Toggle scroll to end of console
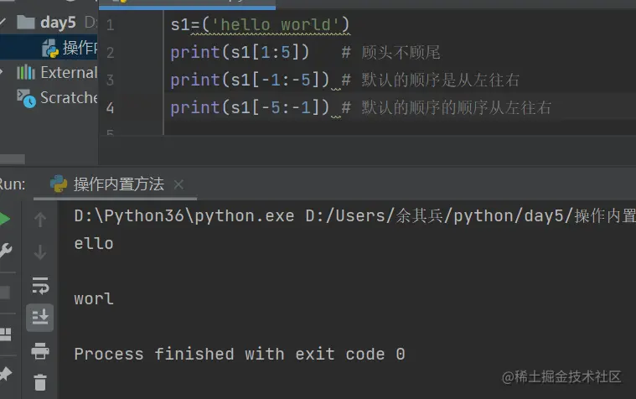Image resolution: width=636 pixels, height=399 pixels. coord(40,317)
